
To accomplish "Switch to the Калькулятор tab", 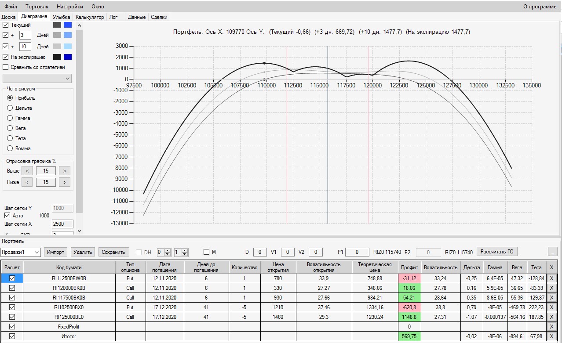I will [90, 17].
